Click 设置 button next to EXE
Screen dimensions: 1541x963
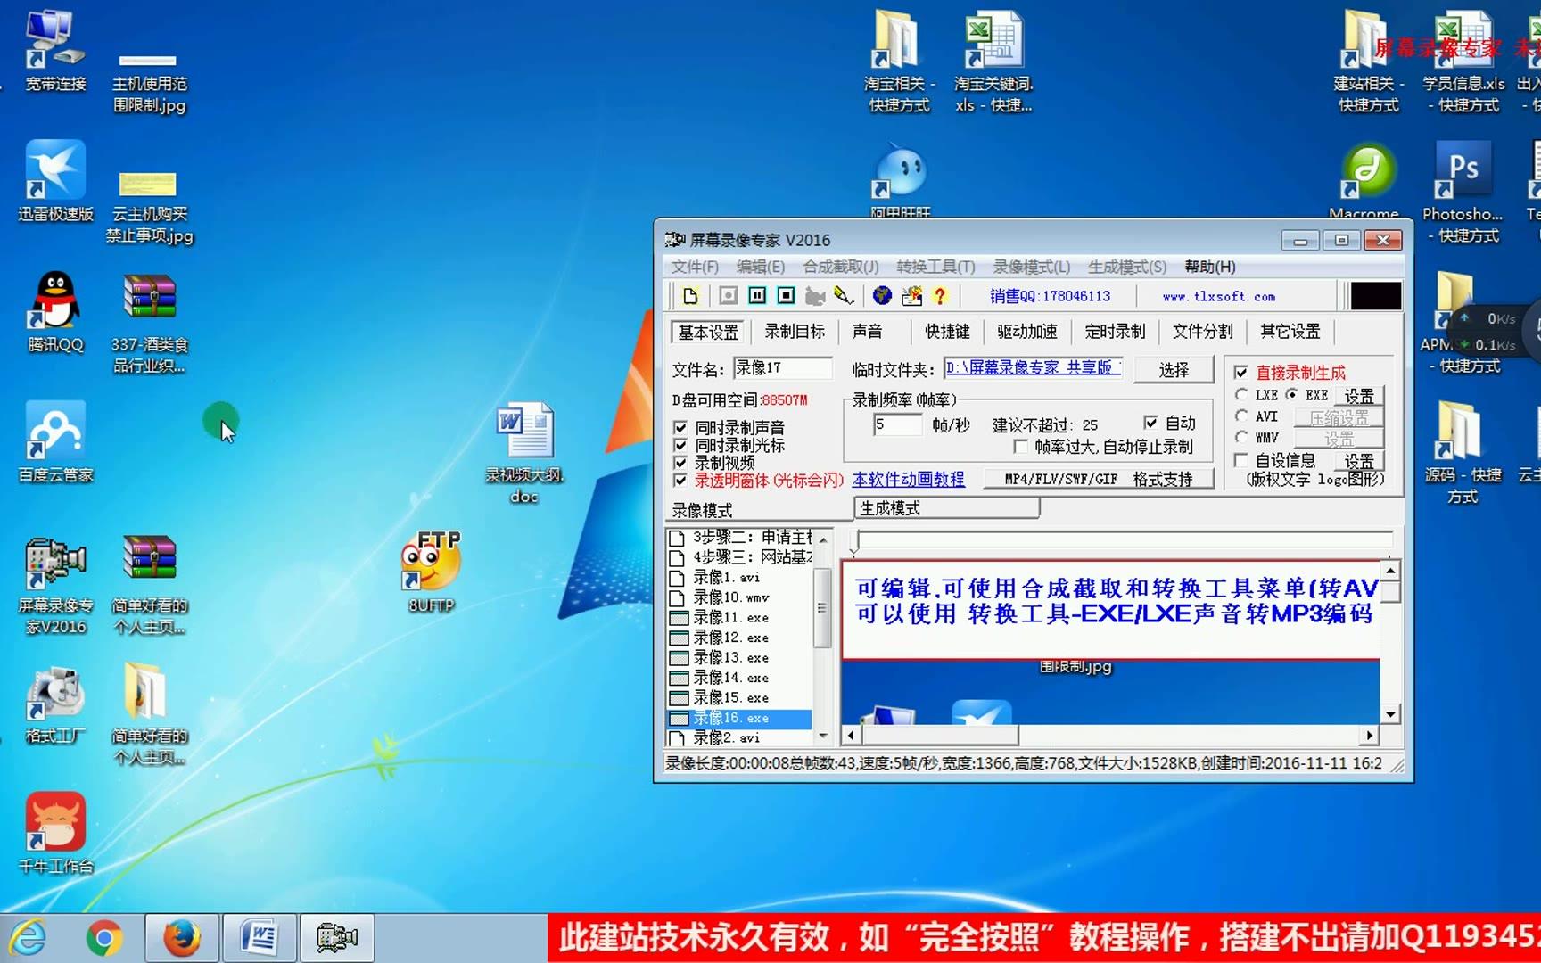(x=1359, y=395)
